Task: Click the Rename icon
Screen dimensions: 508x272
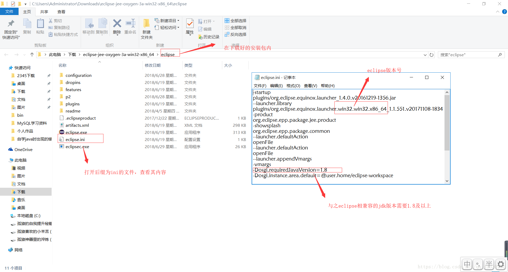Action: tap(130, 24)
